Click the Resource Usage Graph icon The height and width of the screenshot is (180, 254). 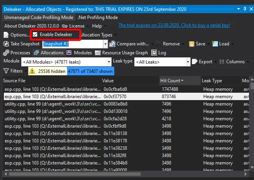(98, 53)
